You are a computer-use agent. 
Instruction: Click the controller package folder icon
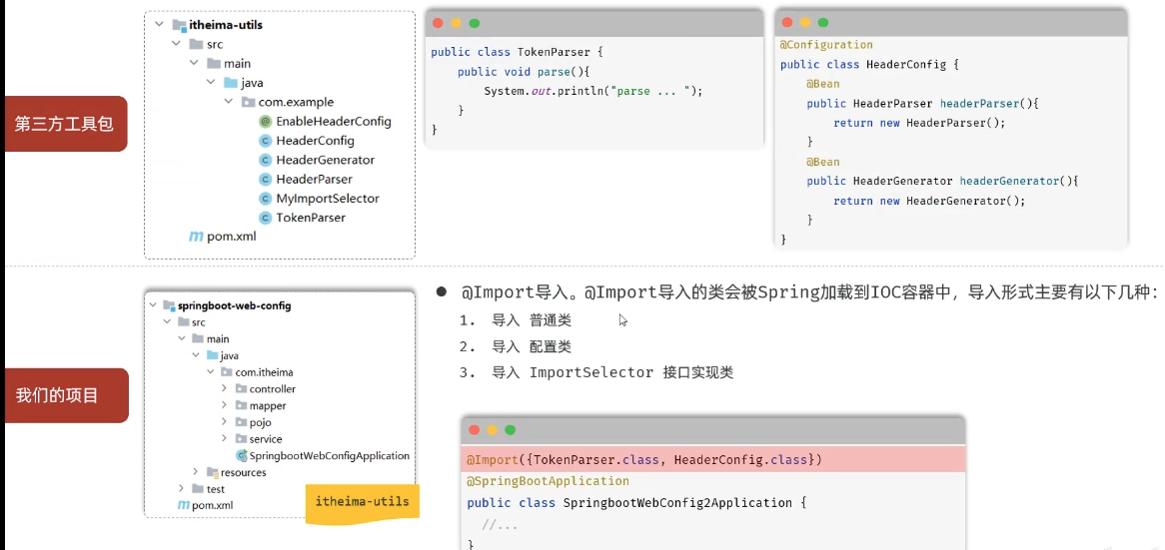[241, 389]
